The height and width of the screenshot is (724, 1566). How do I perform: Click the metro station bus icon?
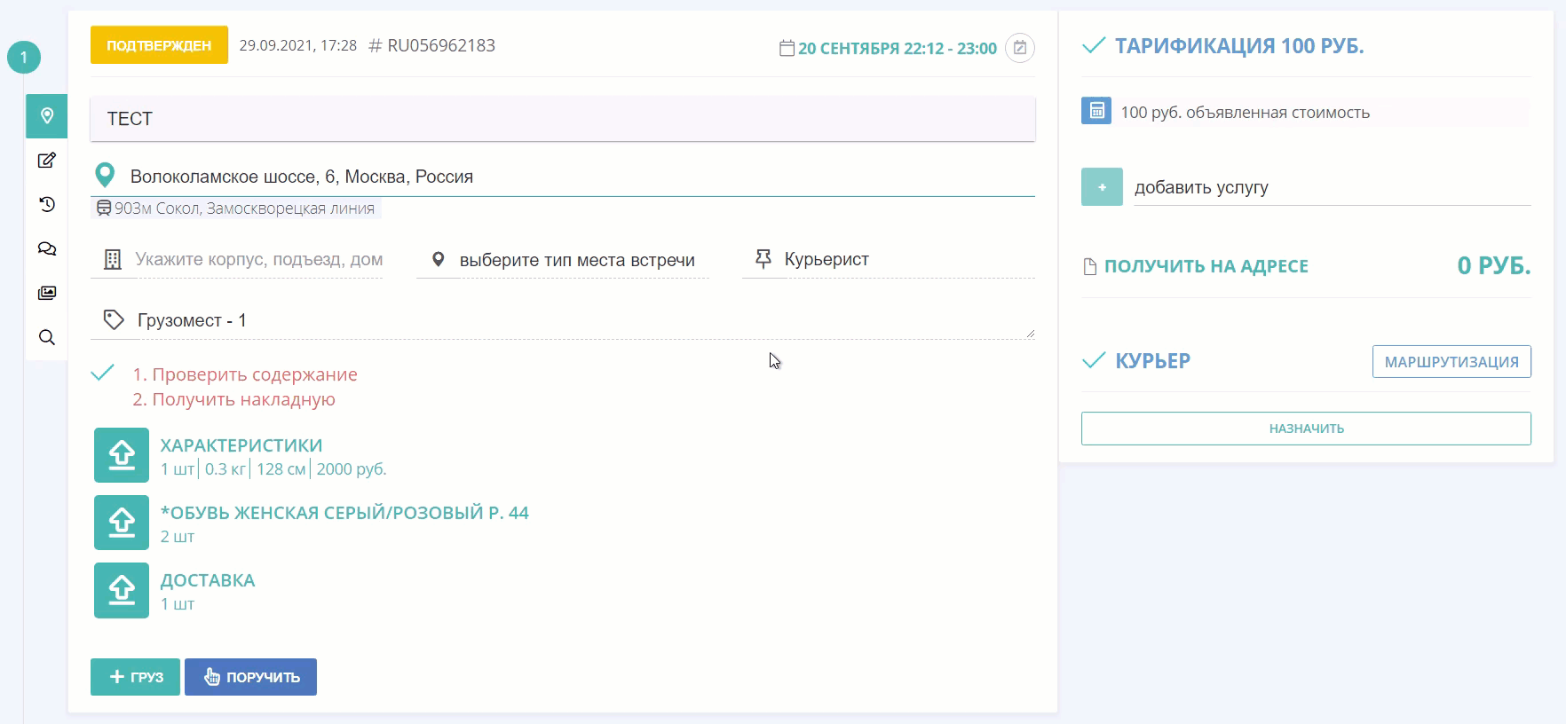pyautogui.click(x=104, y=209)
